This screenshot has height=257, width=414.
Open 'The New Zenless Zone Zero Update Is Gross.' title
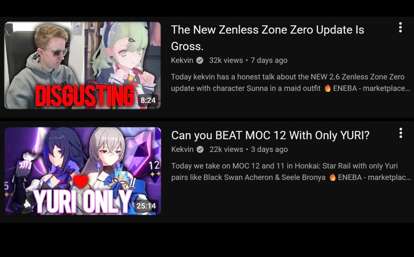click(x=267, y=38)
